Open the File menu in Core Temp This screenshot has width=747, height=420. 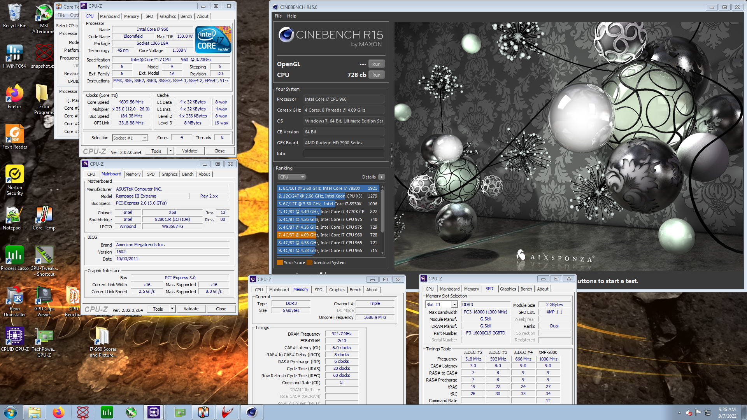[x=61, y=15]
